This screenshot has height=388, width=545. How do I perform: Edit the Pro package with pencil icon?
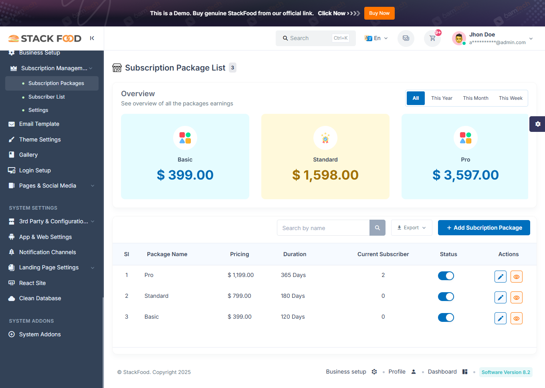(x=500, y=277)
